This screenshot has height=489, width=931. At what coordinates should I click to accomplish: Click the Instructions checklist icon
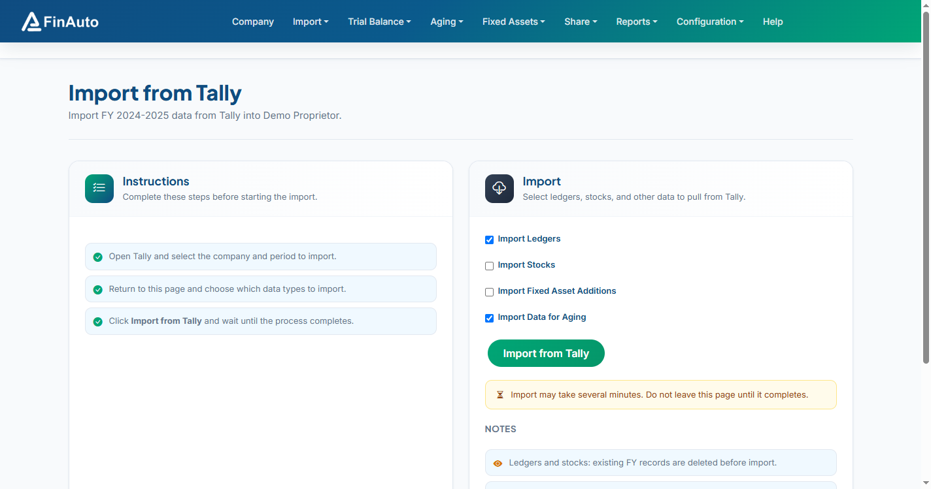point(99,189)
